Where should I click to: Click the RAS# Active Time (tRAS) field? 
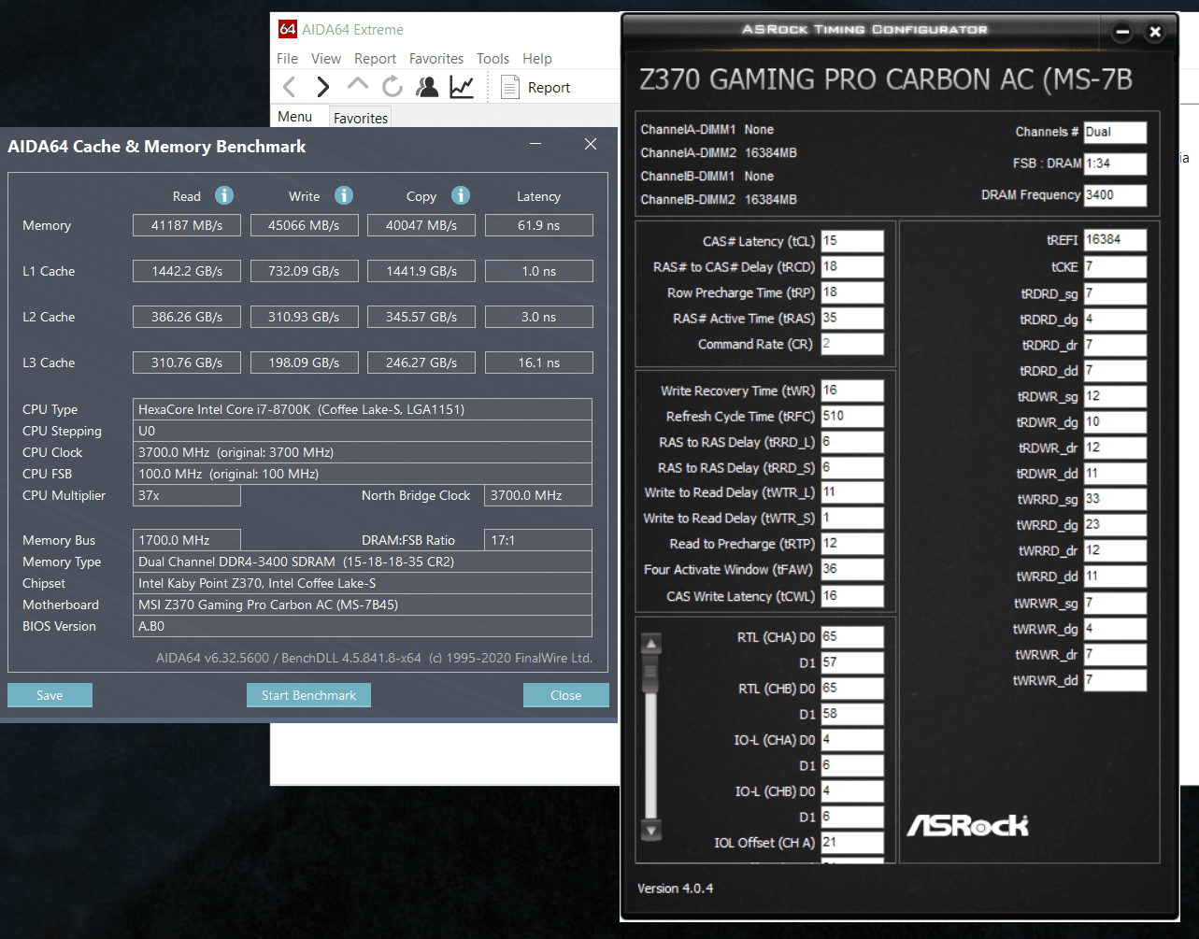[852, 318]
